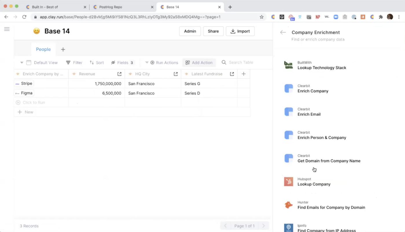Click the Zoom extension icon
This screenshot has width=405, height=232.
pyautogui.click(x=336, y=17)
